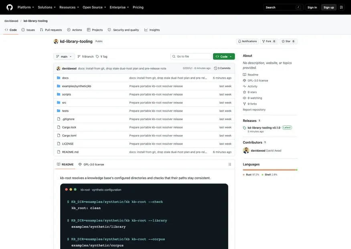Open the Cargo.toml file

pyautogui.click(x=69, y=135)
